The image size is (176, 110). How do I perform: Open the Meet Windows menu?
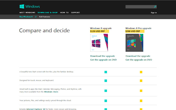(27, 13)
